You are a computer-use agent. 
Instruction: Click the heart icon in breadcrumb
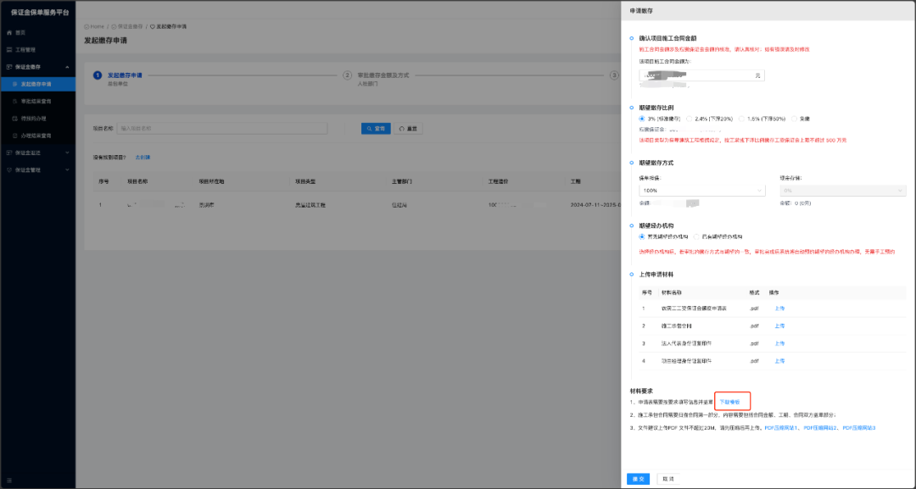(x=153, y=26)
